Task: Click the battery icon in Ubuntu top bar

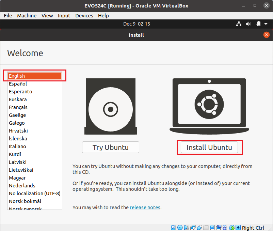Action: 258,24
